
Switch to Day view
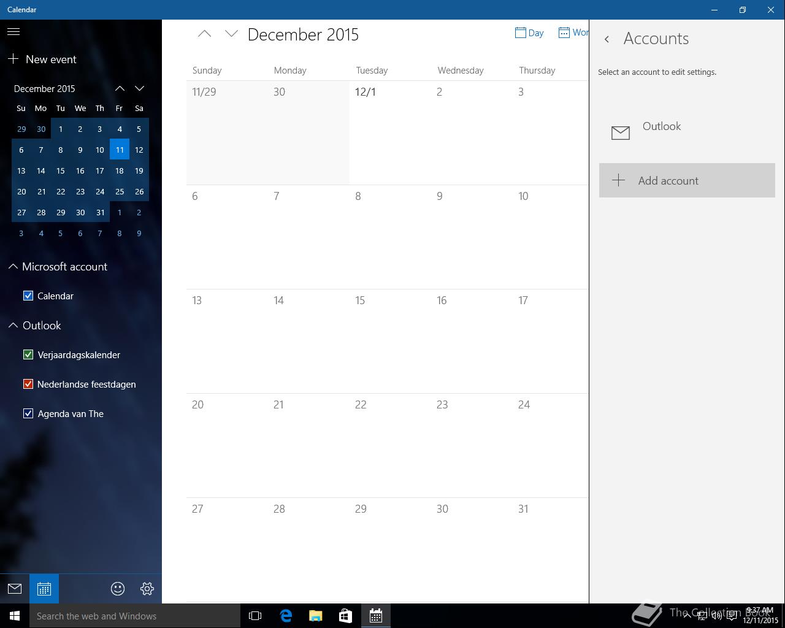click(529, 33)
